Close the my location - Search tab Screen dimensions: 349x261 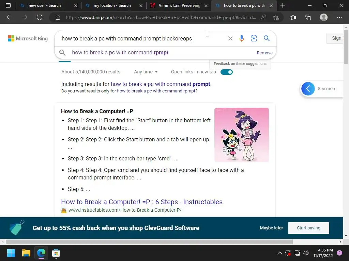pyautogui.click(x=141, y=5)
